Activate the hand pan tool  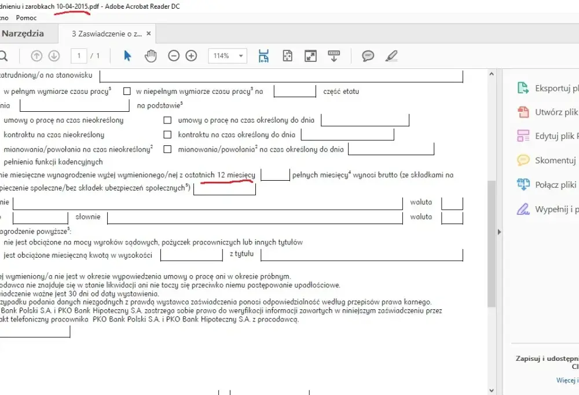151,56
